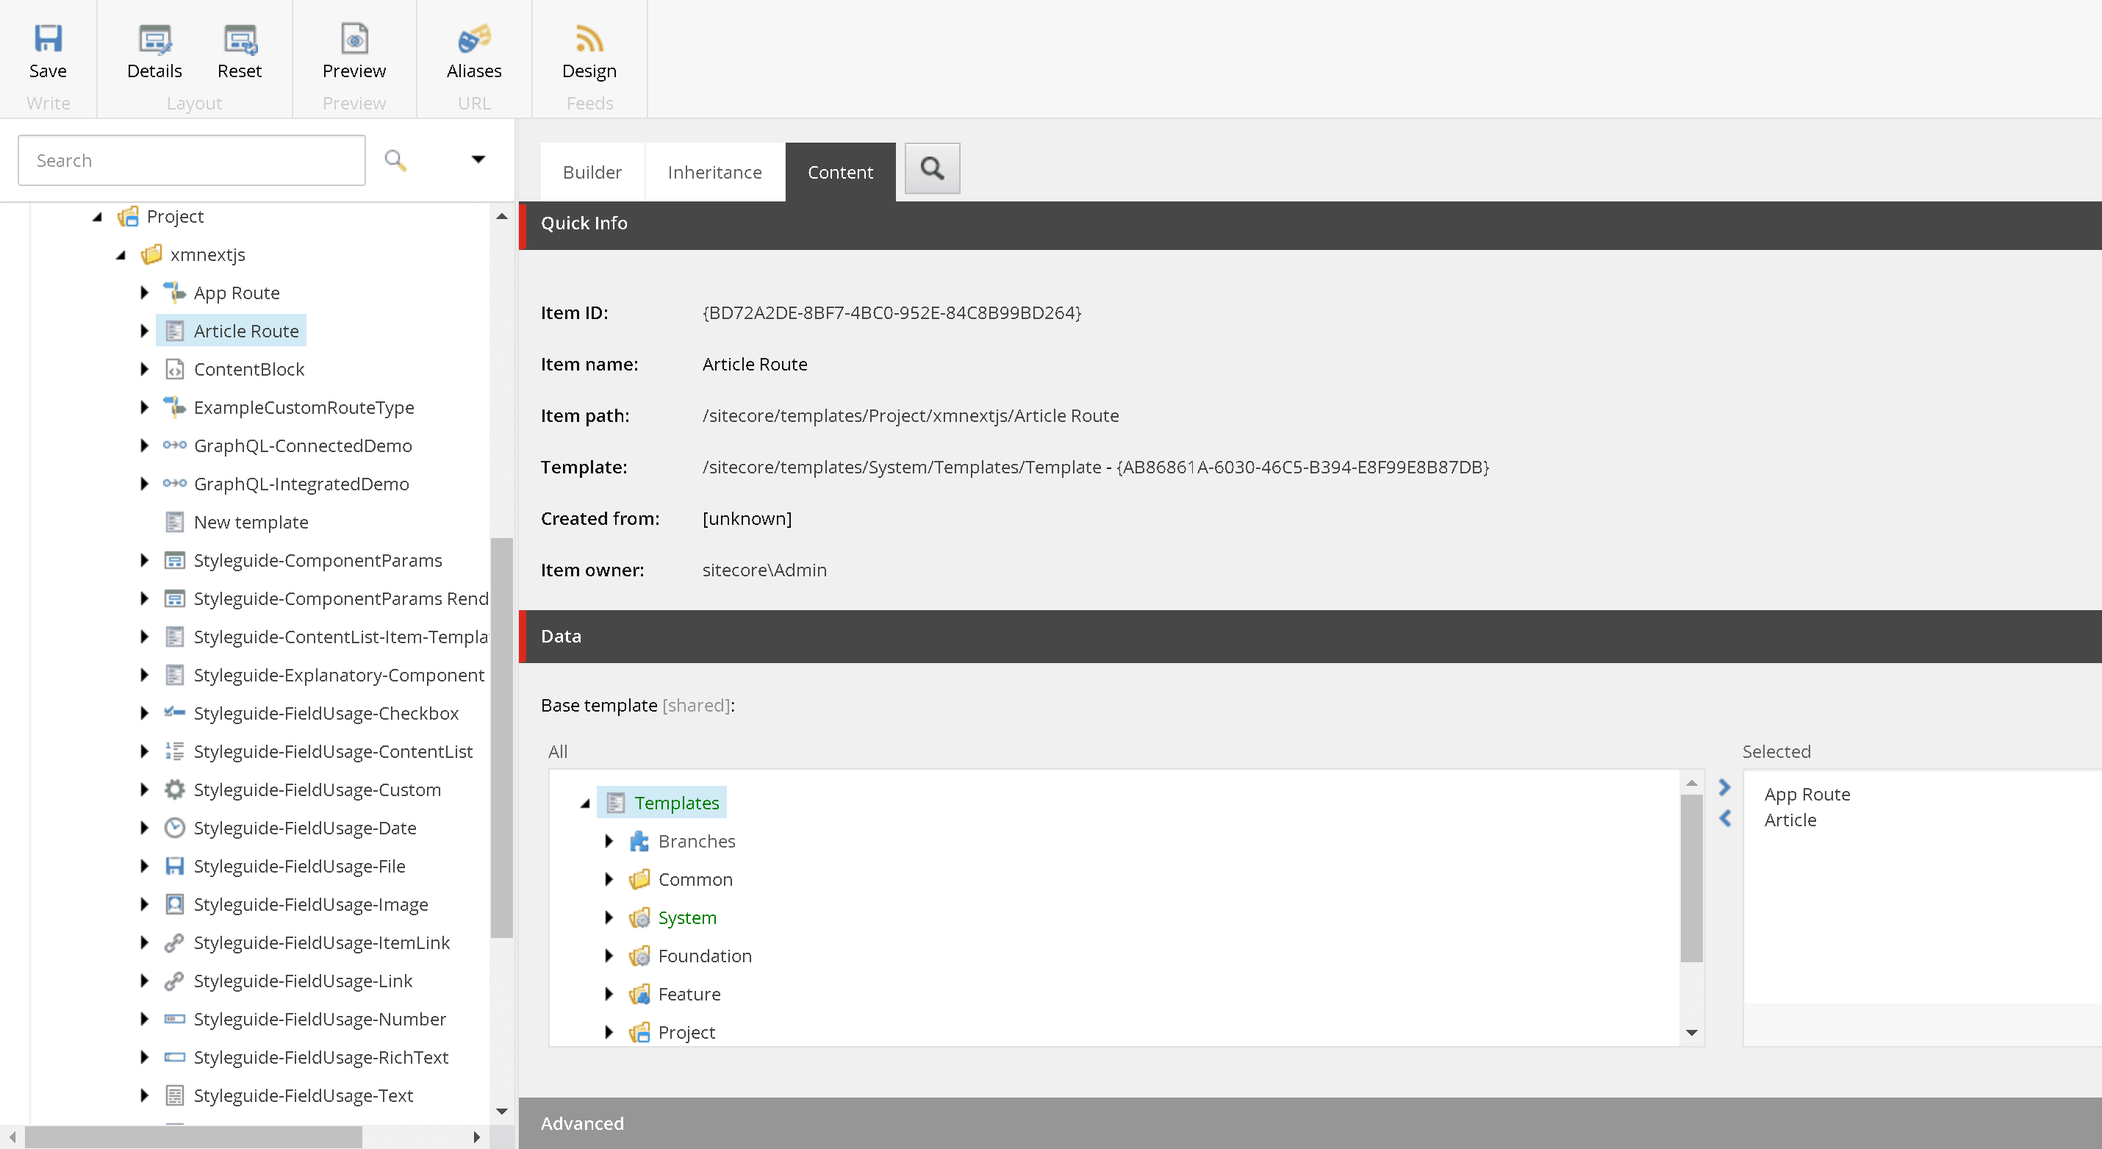The width and height of the screenshot is (2102, 1149).
Task: Open layout Details from the ribbon
Action: pos(154,39)
